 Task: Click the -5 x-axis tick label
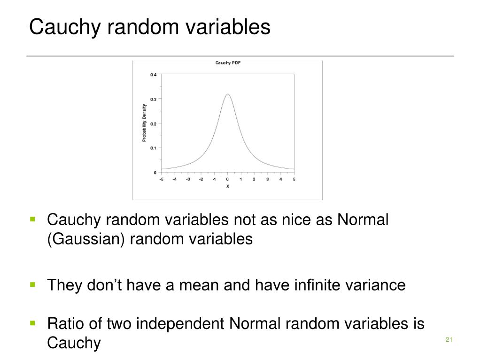pos(162,179)
